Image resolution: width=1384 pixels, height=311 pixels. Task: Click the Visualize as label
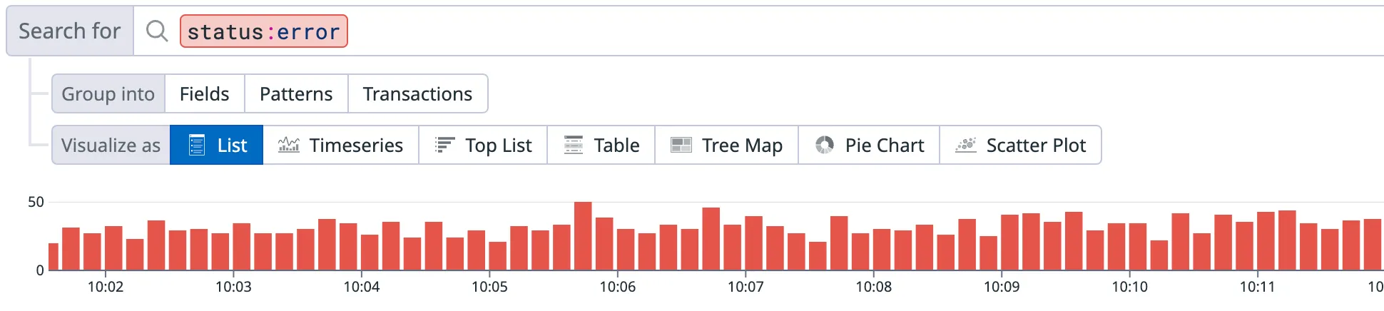tap(111, 146)
